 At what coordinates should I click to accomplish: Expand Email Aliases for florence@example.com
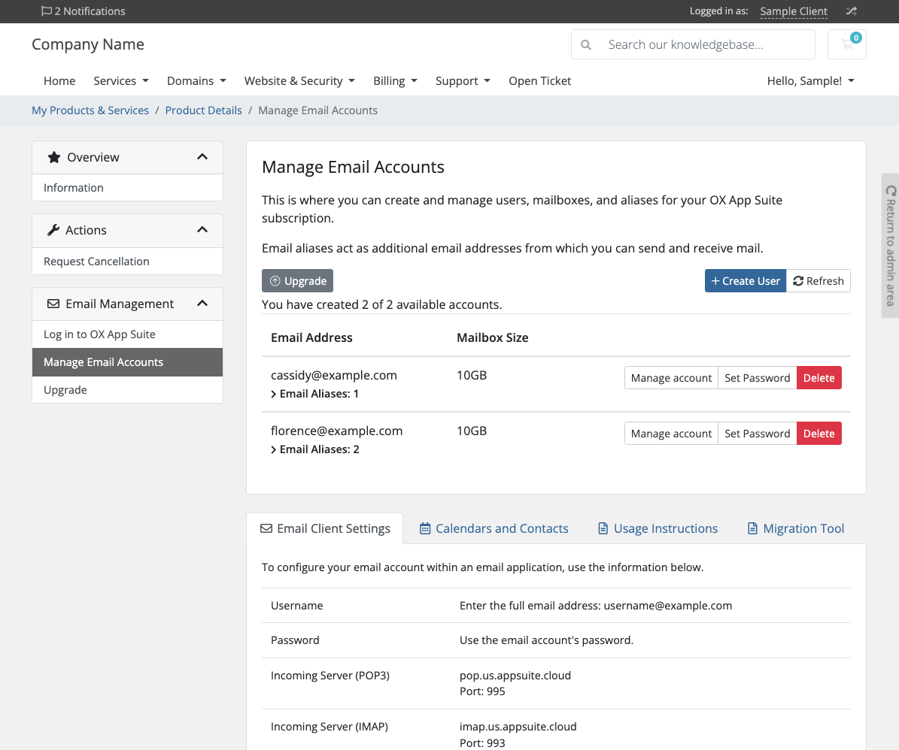(x=315, y=449)
